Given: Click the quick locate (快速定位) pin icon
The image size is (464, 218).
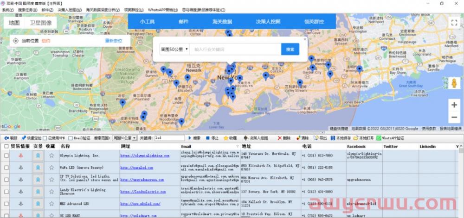Looking at the screenshot, I should pos(24,138).
